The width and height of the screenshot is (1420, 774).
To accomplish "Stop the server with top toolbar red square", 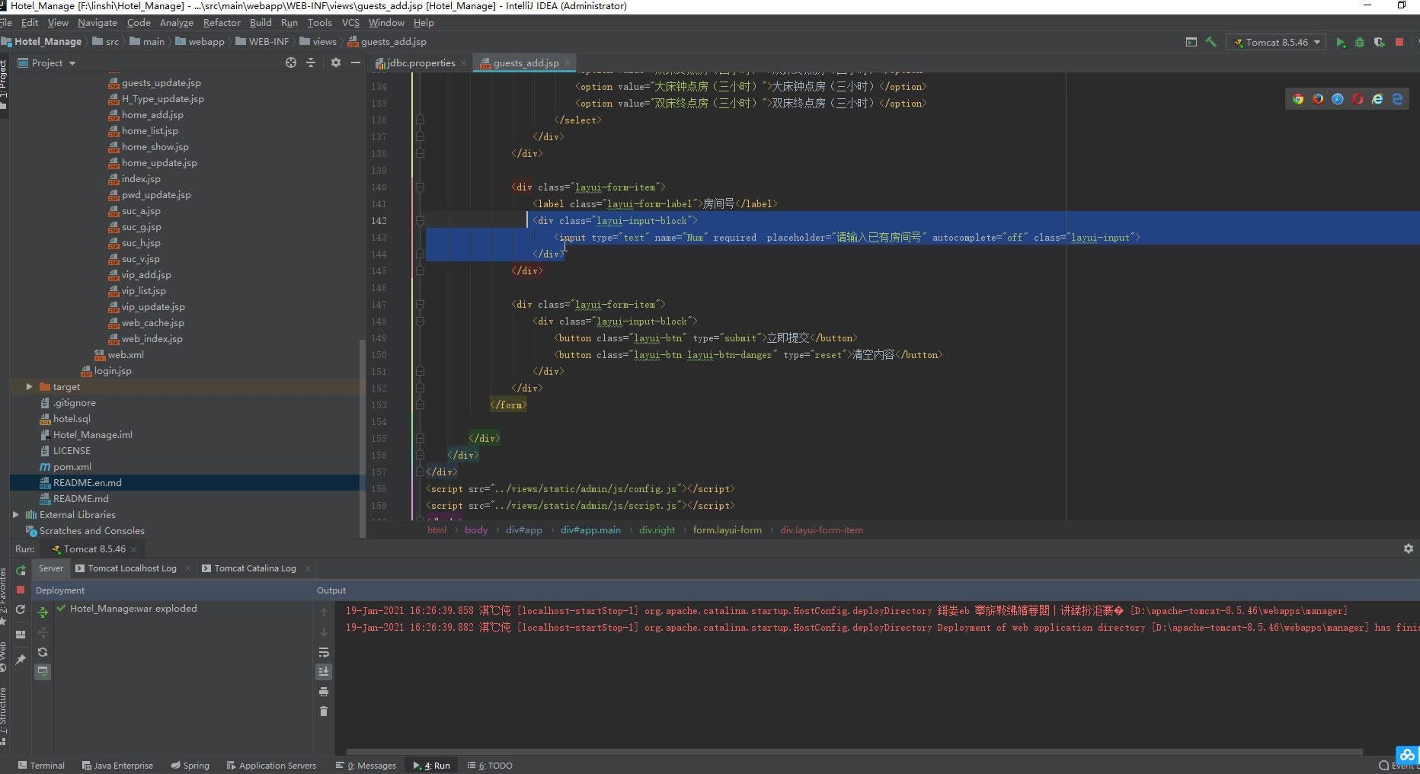I will [1399, 42].
